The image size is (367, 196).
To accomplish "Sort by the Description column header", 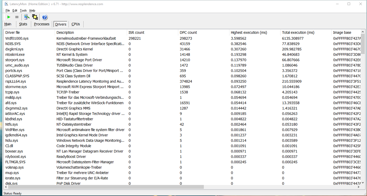I will click(91, 32).
